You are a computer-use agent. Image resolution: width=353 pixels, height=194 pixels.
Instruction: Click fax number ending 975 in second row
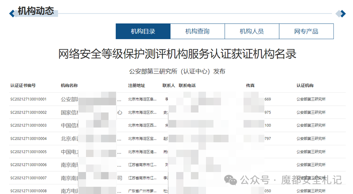pos(268,112)
